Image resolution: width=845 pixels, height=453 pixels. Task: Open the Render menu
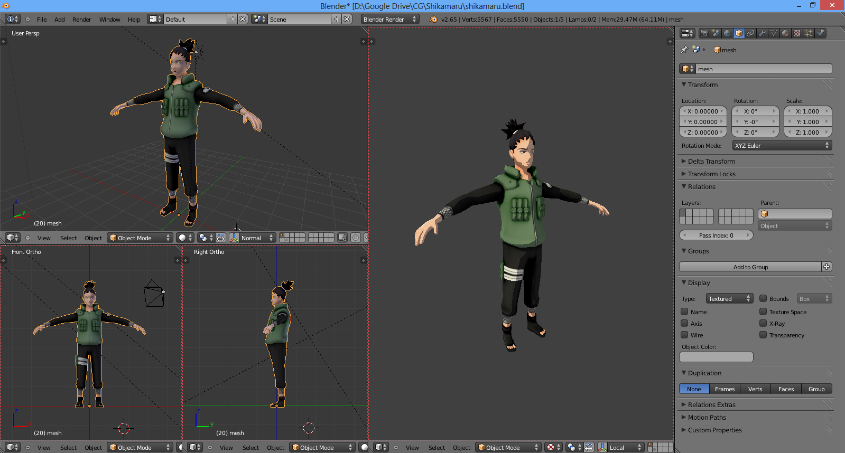[x=82, y=20]
